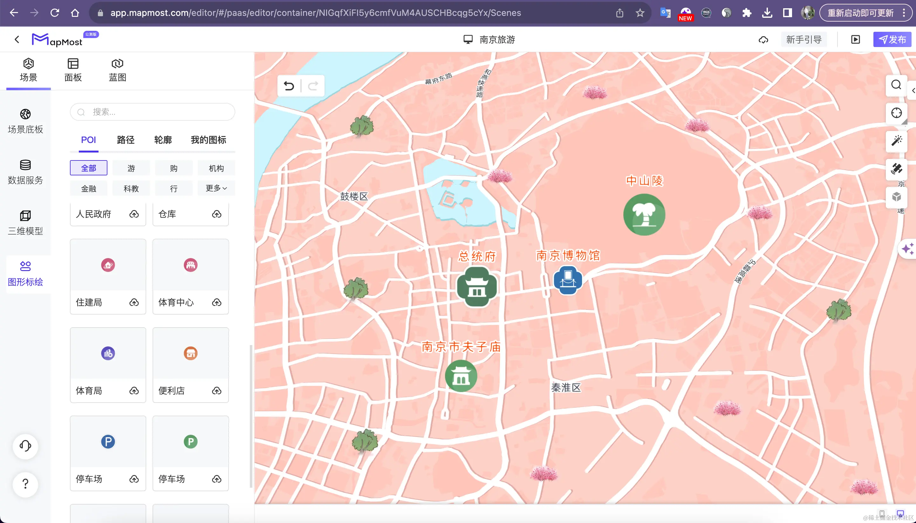
Task: Focus the 搜索 input field
Action: click(x=152, y=112)
